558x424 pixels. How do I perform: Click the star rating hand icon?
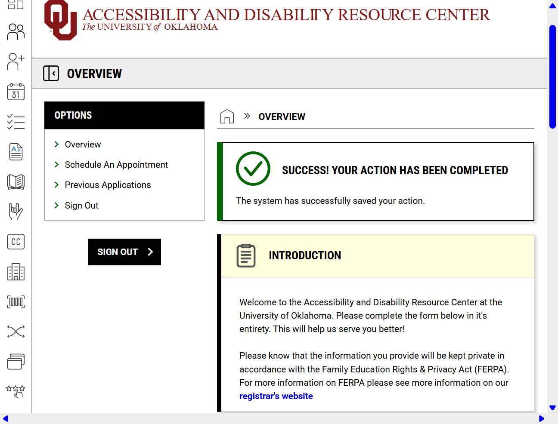pos(16,391)
